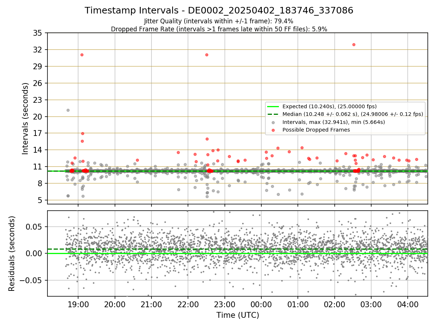The image size is (438, 328).
Task: Click the dashed green line sample in legend
Action: 273,114
